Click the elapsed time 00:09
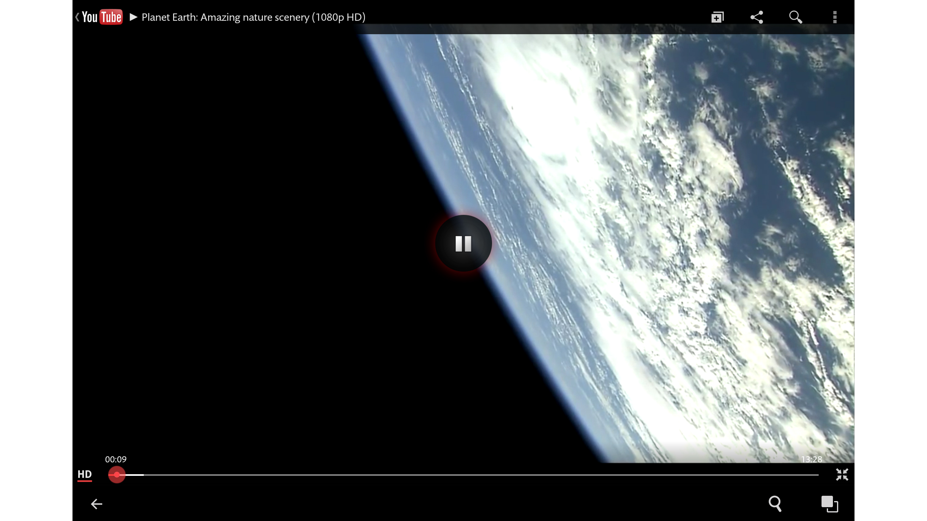This screenshot has width=927, height=521. (x=116, y=459)
